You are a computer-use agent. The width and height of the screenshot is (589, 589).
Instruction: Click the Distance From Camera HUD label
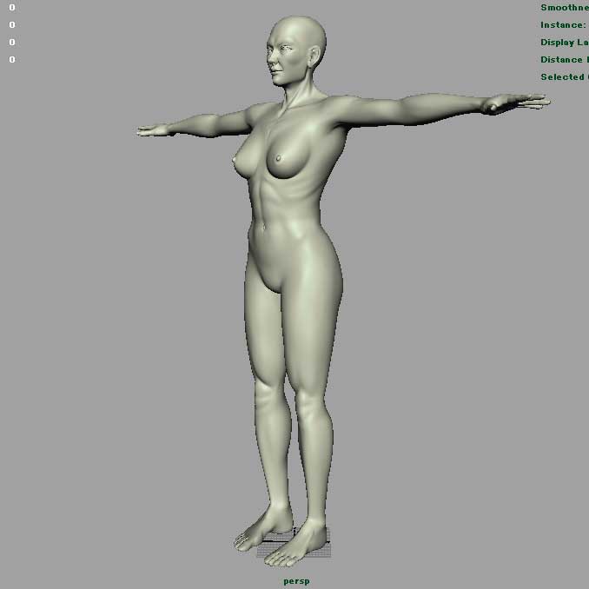[x=564, y=60]
